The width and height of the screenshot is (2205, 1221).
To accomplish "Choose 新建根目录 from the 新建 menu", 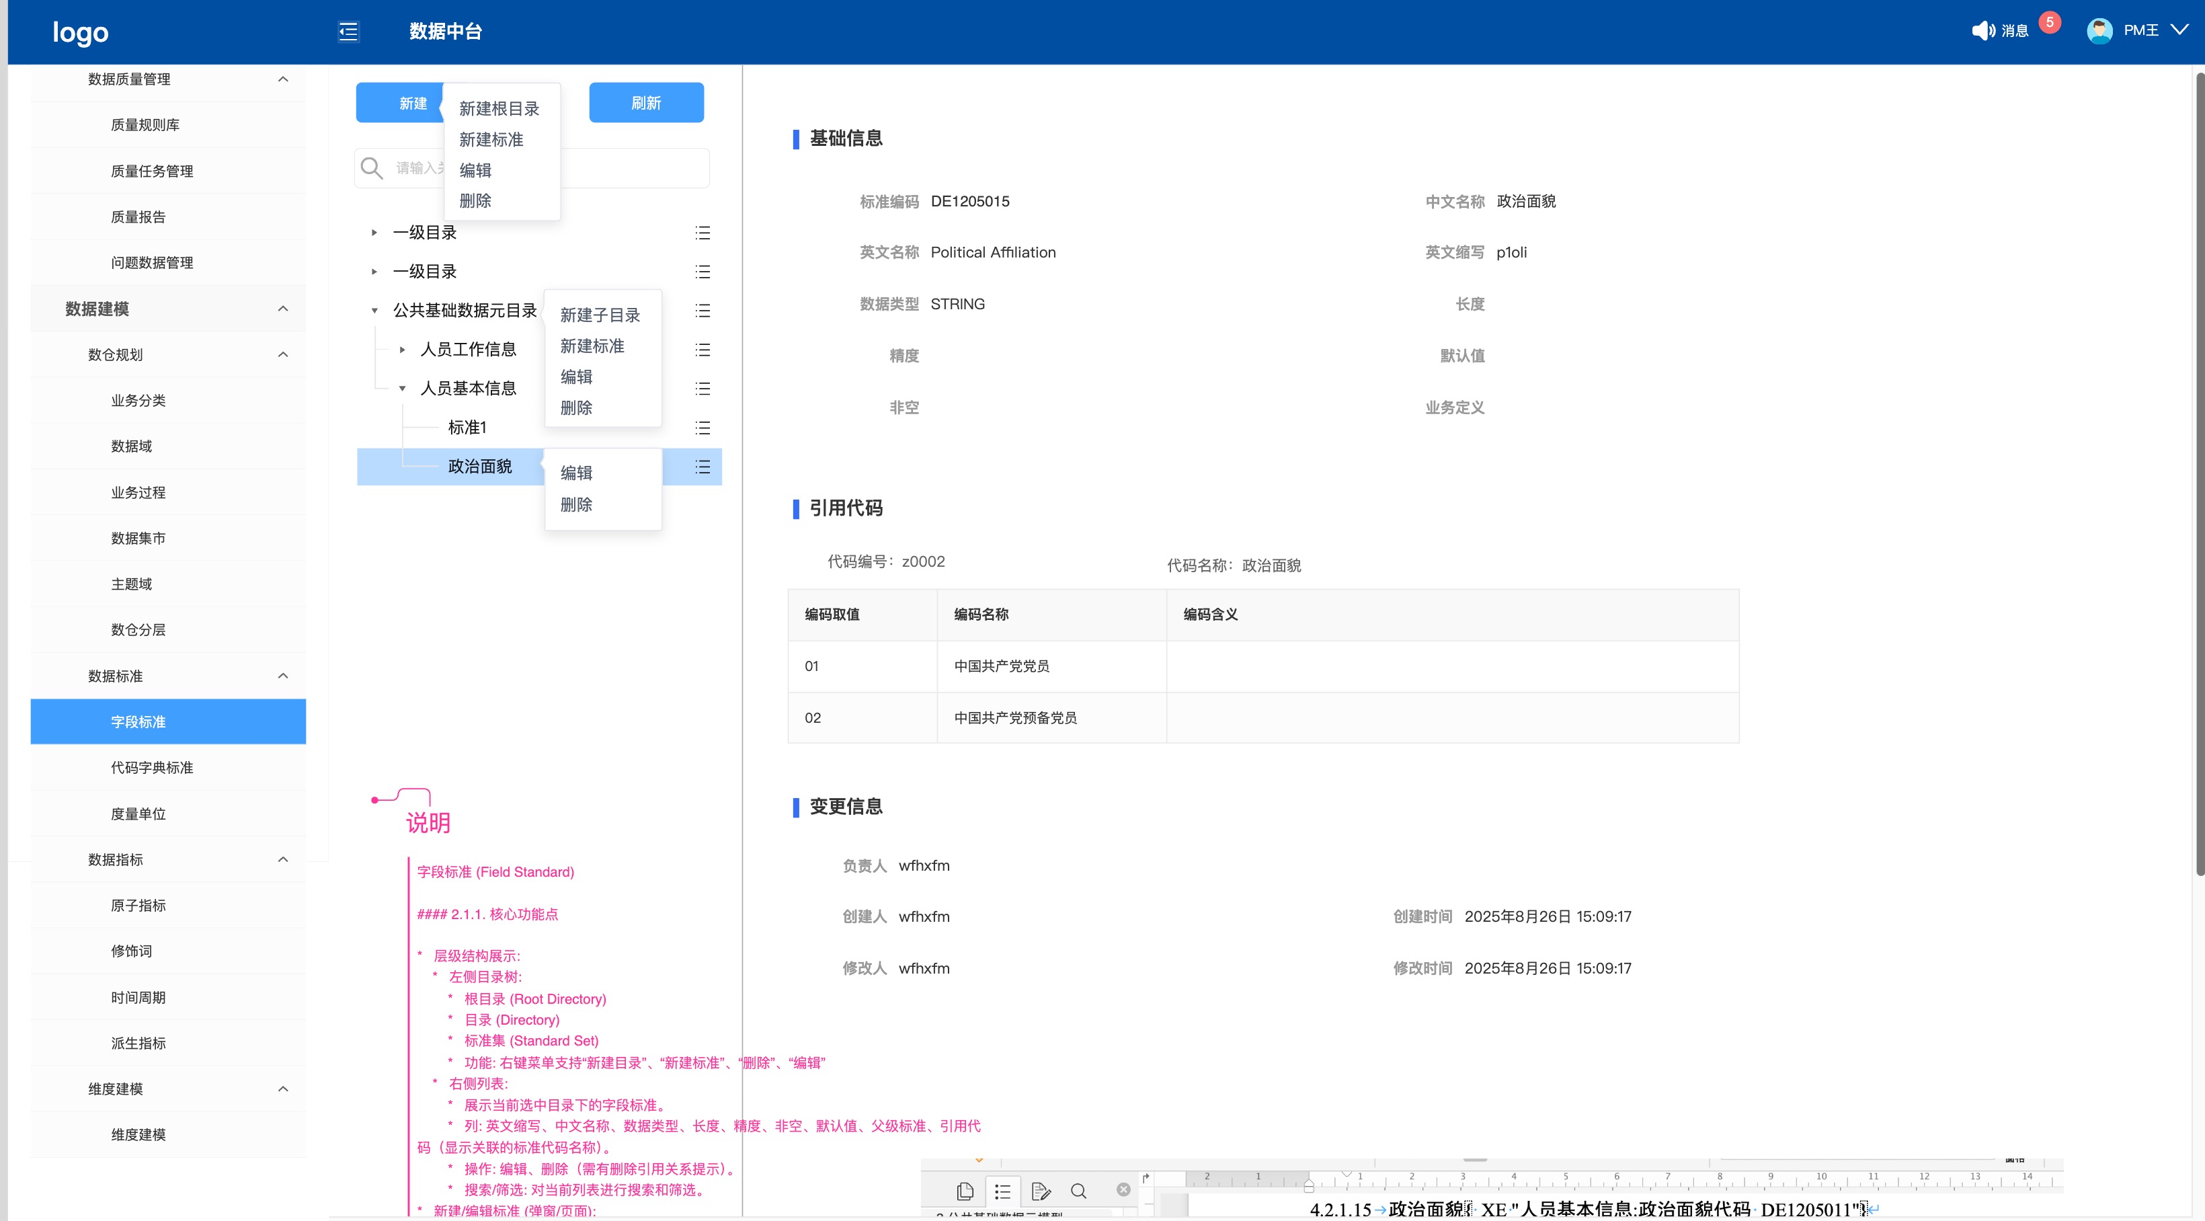I will (500, 109).
